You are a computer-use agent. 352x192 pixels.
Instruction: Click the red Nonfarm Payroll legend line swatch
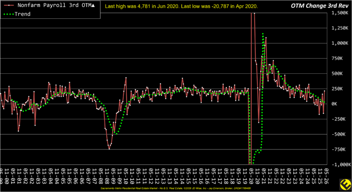coord(9,5)
